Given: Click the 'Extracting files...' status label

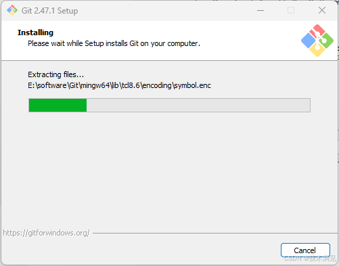Looking at the screenshot, I should 56,74.
